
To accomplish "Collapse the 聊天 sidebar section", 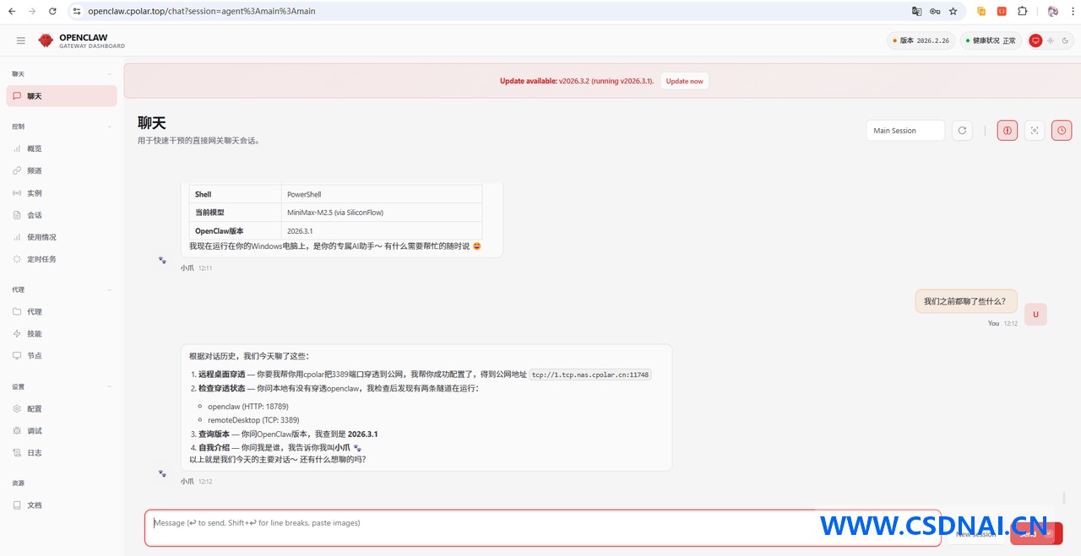I will (110, 74).
